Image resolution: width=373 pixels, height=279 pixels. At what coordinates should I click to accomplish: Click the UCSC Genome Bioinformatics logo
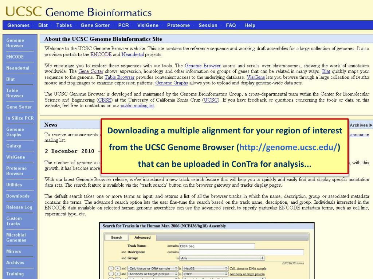(78, 11)
